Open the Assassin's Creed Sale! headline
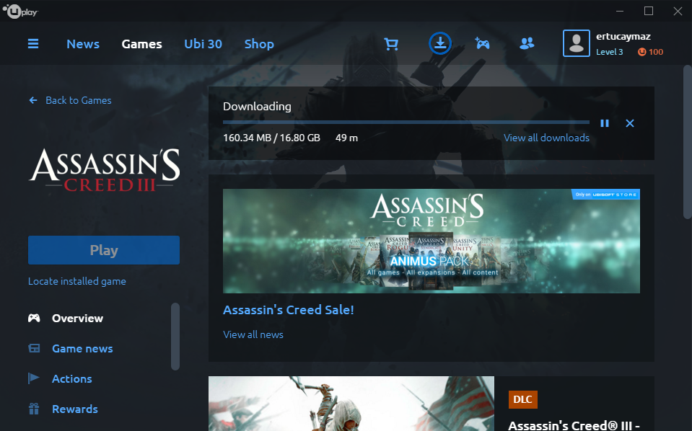Viewport: 692px width, 431px height. pos(289,310)
